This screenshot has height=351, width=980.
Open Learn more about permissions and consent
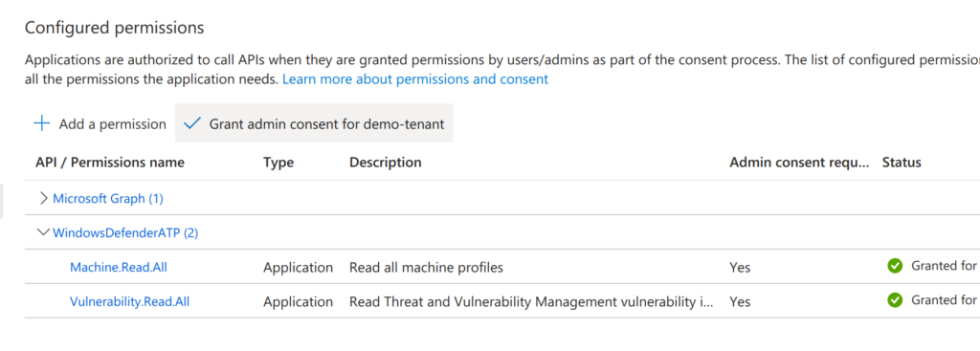point(415,79)
